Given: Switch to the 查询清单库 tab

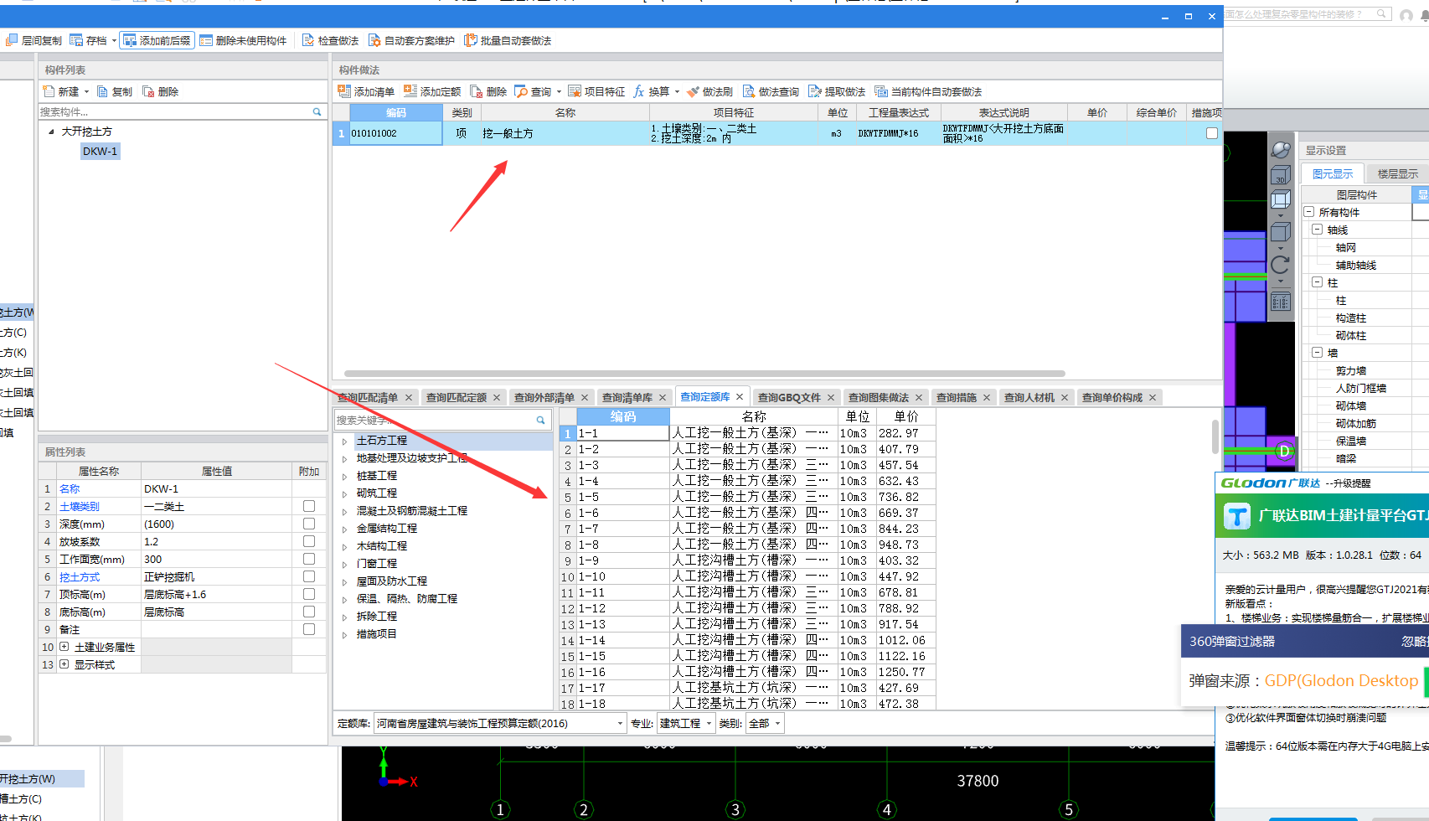Looking at the screenshot, I should pos(627,397).
